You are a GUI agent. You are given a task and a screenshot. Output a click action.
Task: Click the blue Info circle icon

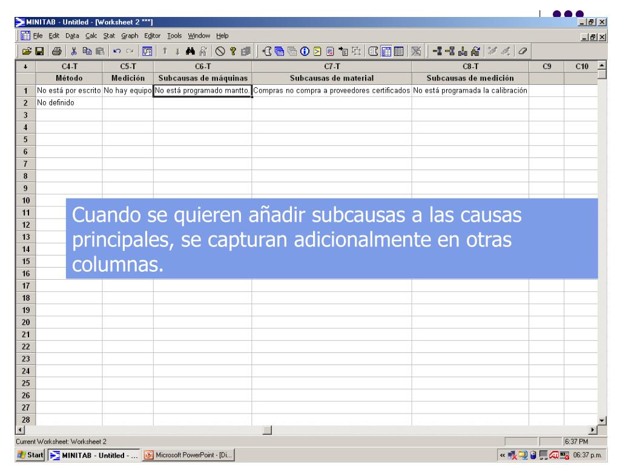pos(305,51)
